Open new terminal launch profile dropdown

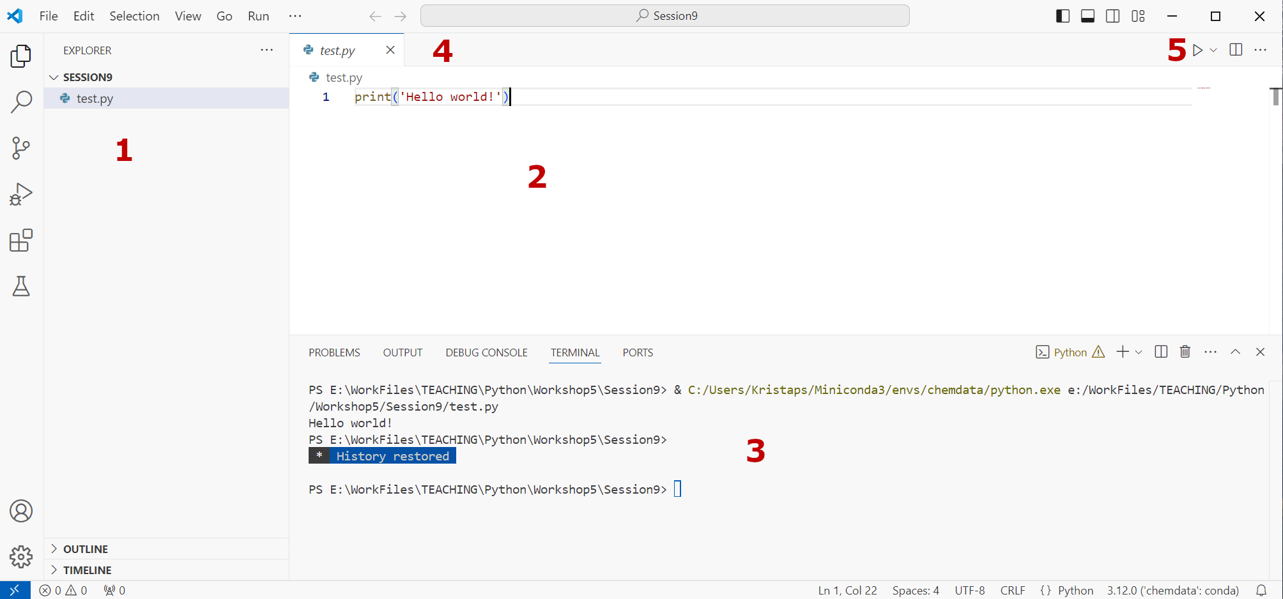(1139, 352)
